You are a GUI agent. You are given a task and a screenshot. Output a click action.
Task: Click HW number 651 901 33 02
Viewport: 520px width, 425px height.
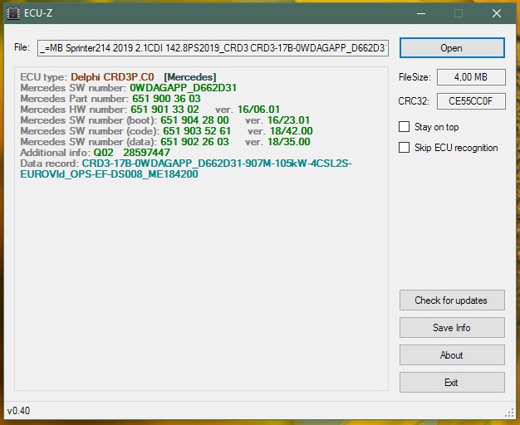point(164,110)
